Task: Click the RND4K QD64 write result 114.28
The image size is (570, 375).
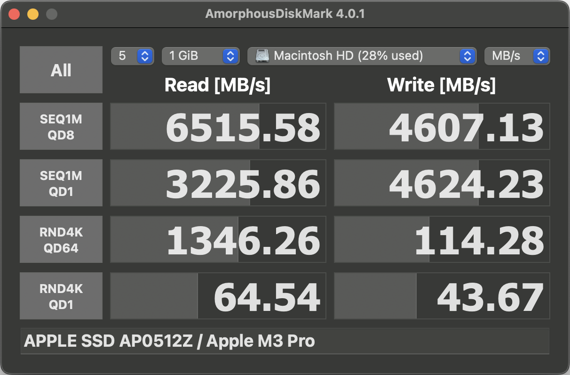Action: 442,239
